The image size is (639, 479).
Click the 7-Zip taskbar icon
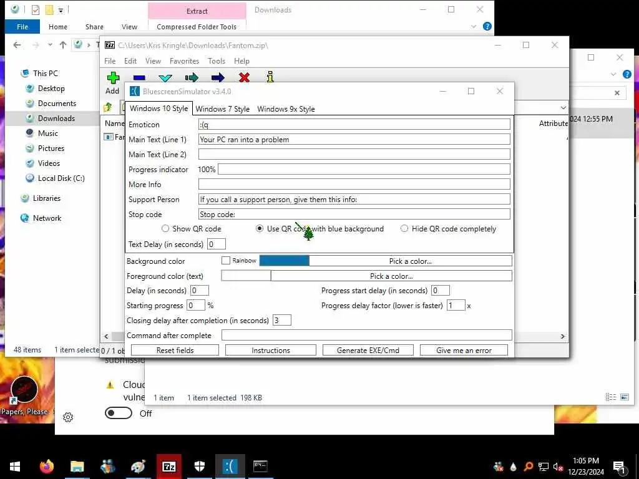point(168,466)
